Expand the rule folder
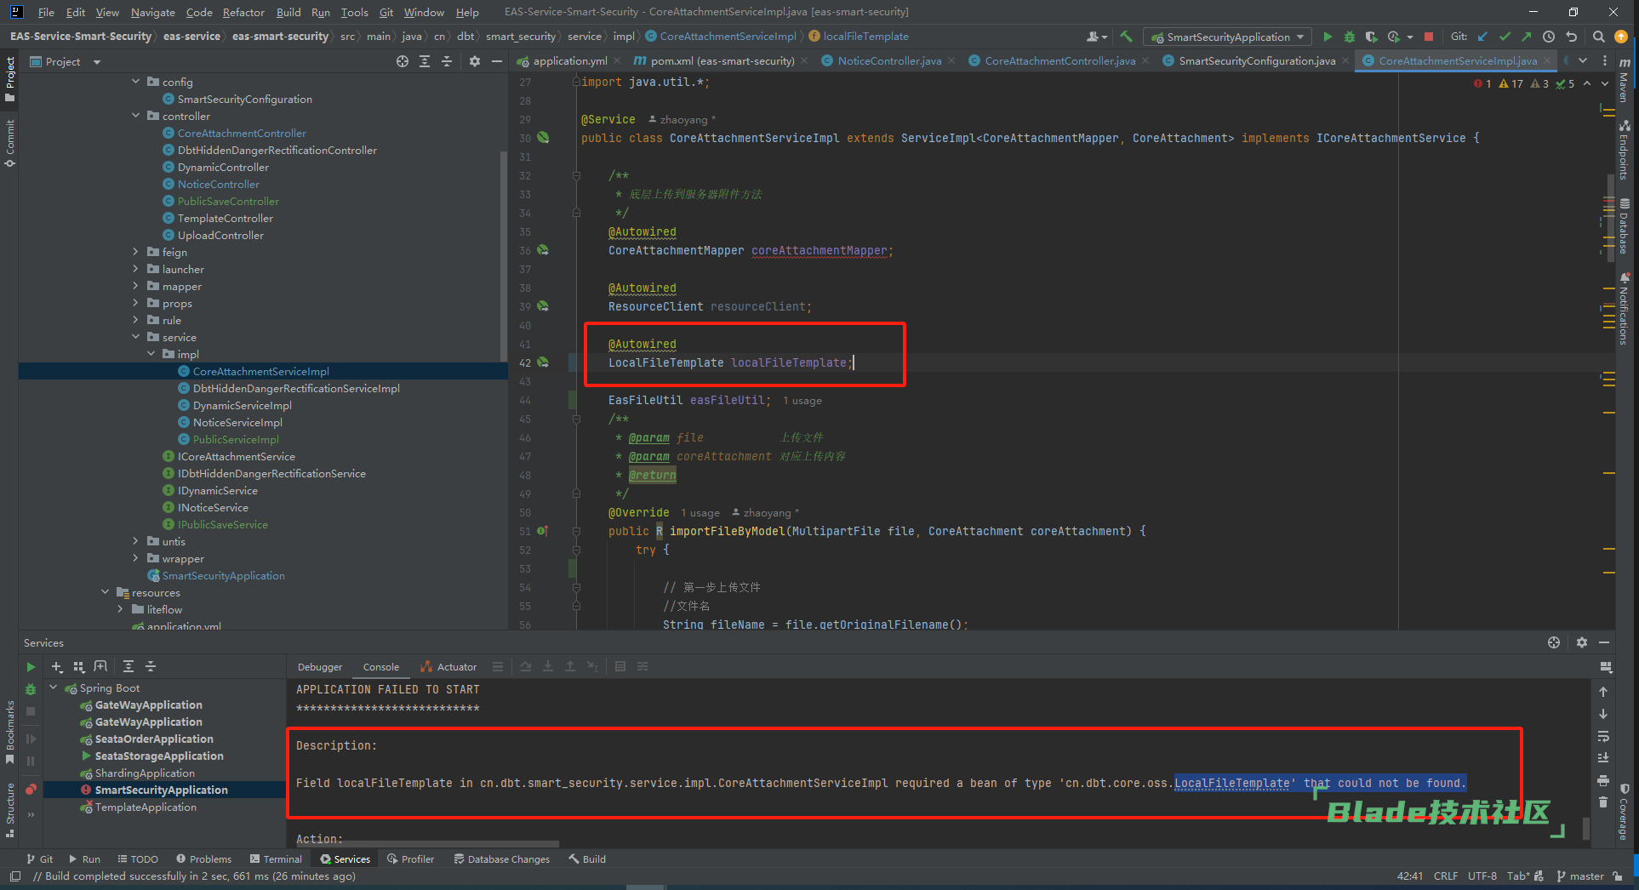The height and width of the screenshot is (890, 1639). 136,320
